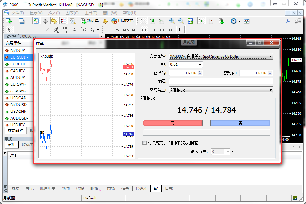This screenshot has height=204, width=306.
Task: Expand the 交易品种 symbol dropdown
Action: click(x=270, y=56)
